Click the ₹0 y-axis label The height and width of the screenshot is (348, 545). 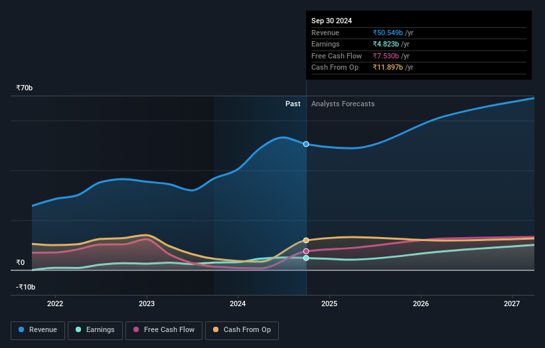tap(21, 262)
